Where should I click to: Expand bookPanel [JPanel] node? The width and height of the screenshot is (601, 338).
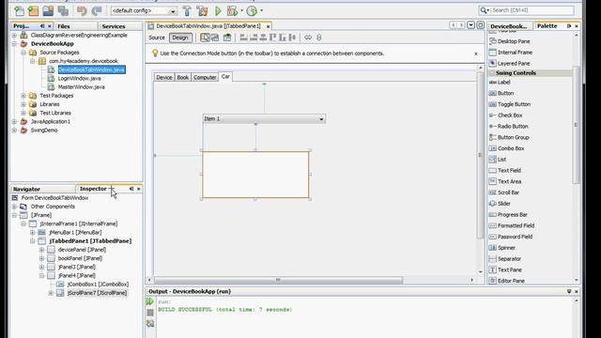[41, 258]
